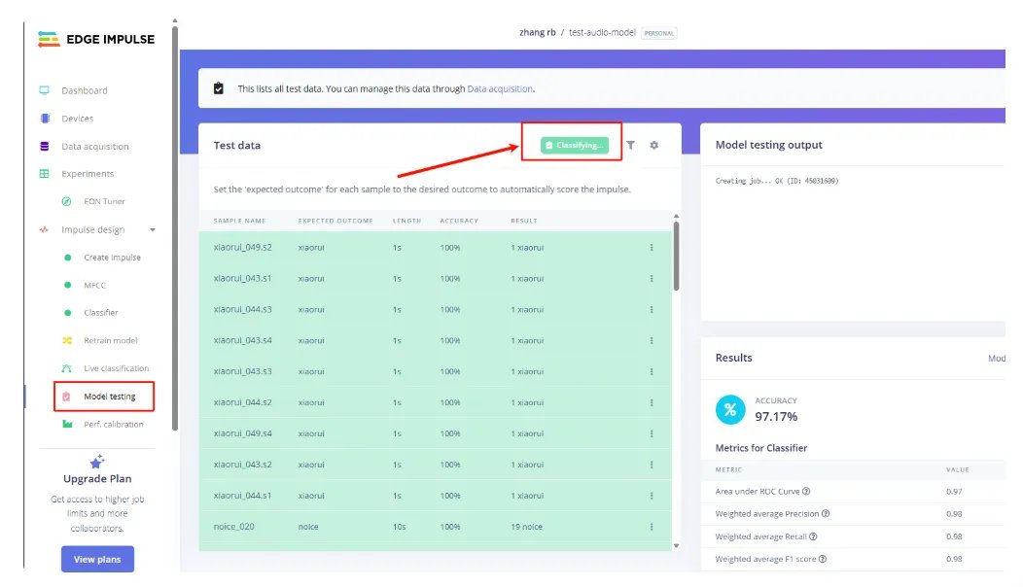Click the PERSONAL badge
This screenshot has height=587, width=1023.
tap(659, 33)
